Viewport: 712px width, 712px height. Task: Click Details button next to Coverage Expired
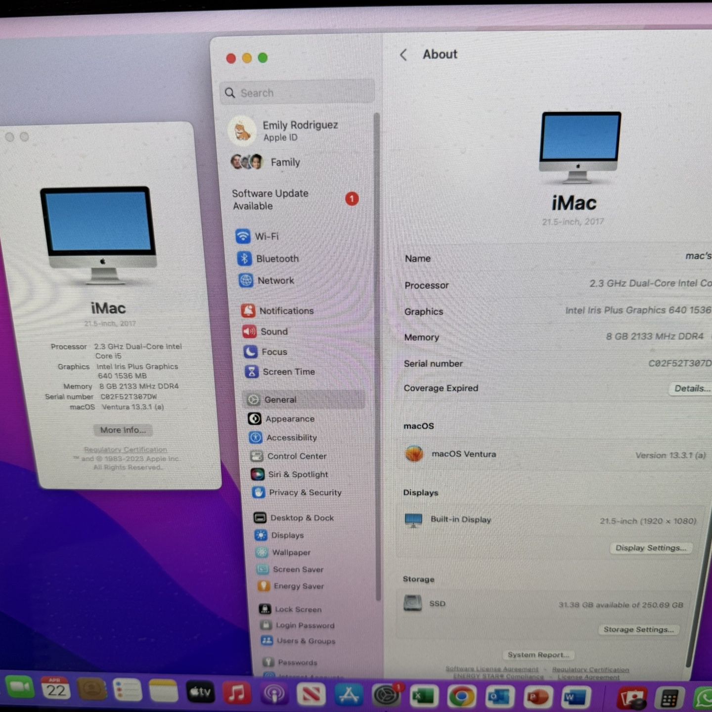692,388
